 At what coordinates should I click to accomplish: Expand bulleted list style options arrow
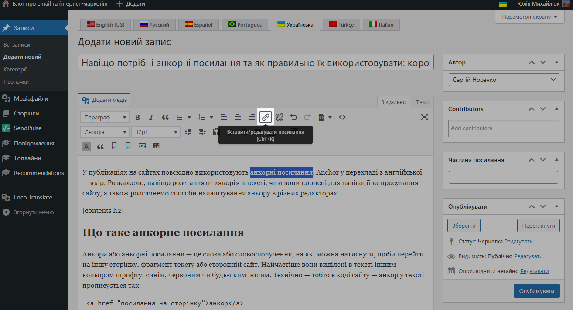(x=189, y=117)
